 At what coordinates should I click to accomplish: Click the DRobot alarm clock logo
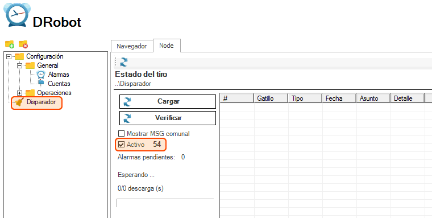point(16,14)
